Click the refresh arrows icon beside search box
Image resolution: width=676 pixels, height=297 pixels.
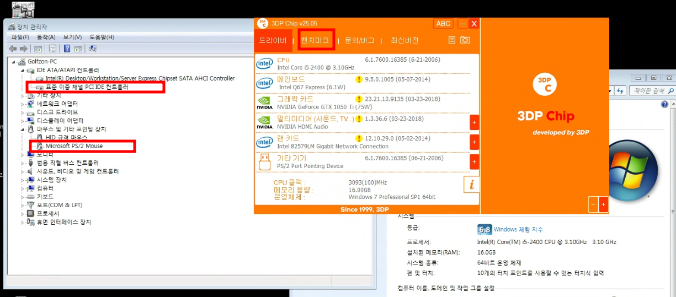tap(620, 90)
